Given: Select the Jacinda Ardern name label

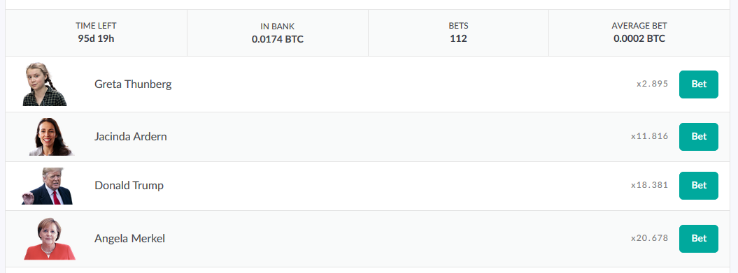Looking at the screenshot, I should click(130, 137).
